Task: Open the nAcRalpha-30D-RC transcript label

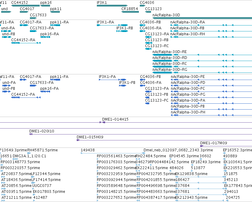Action: 170,64
